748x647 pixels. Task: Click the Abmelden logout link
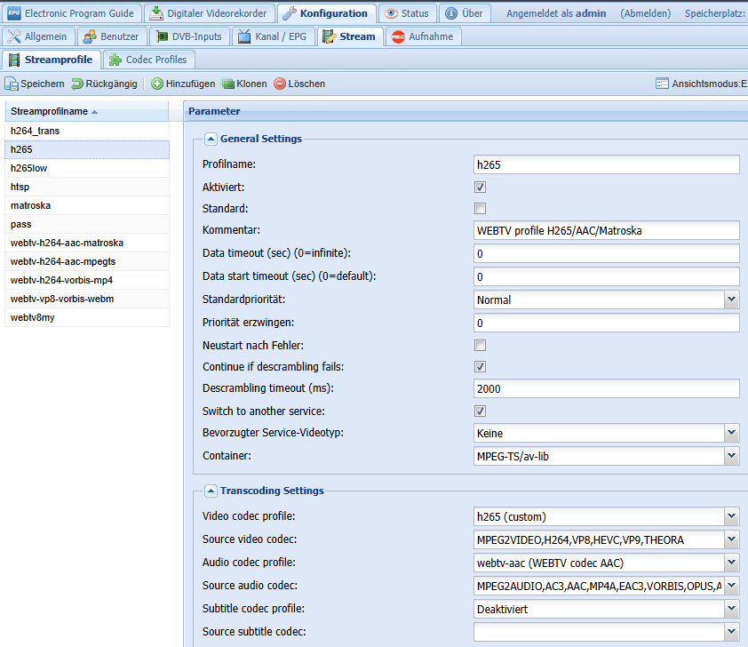pyautogui.click(x=646, y=13)
